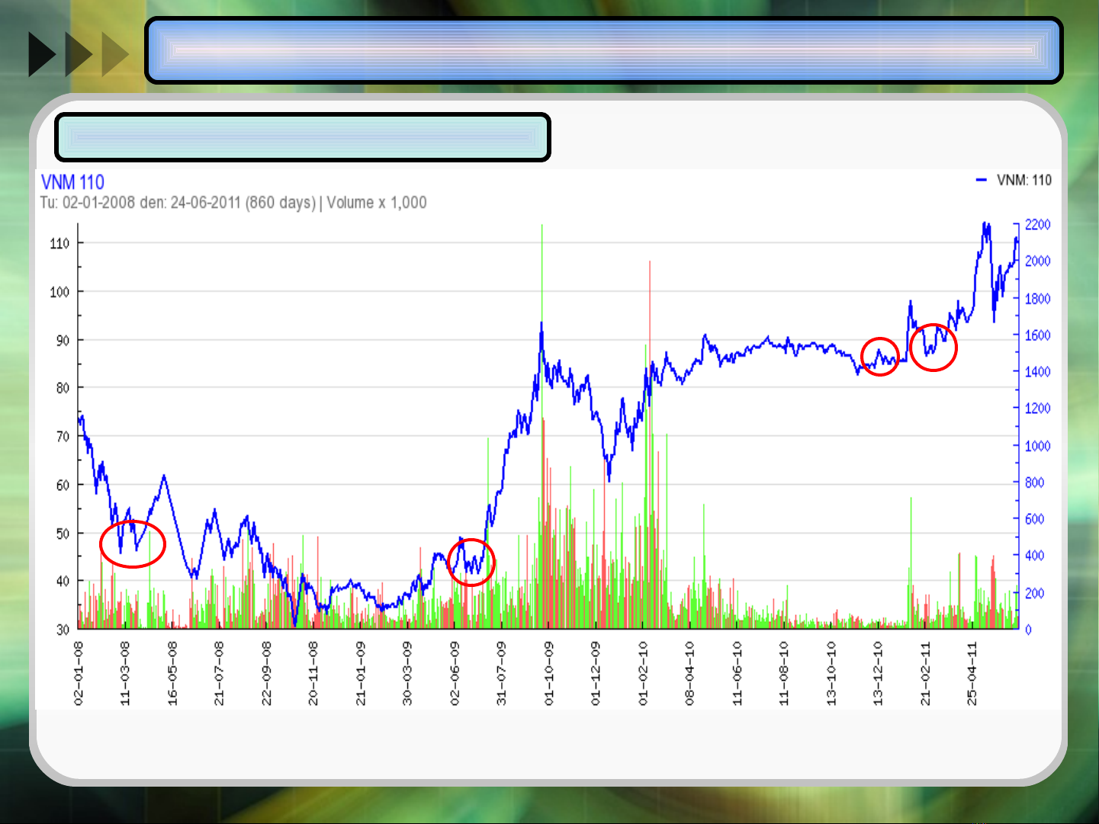Screen dimensions: 1099x824
Task: Click the light teal subtitle box
Action: coord(303,137)
